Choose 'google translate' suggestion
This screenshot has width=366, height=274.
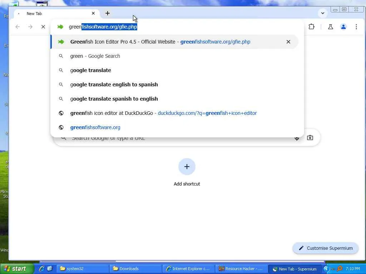click(174, 70)
